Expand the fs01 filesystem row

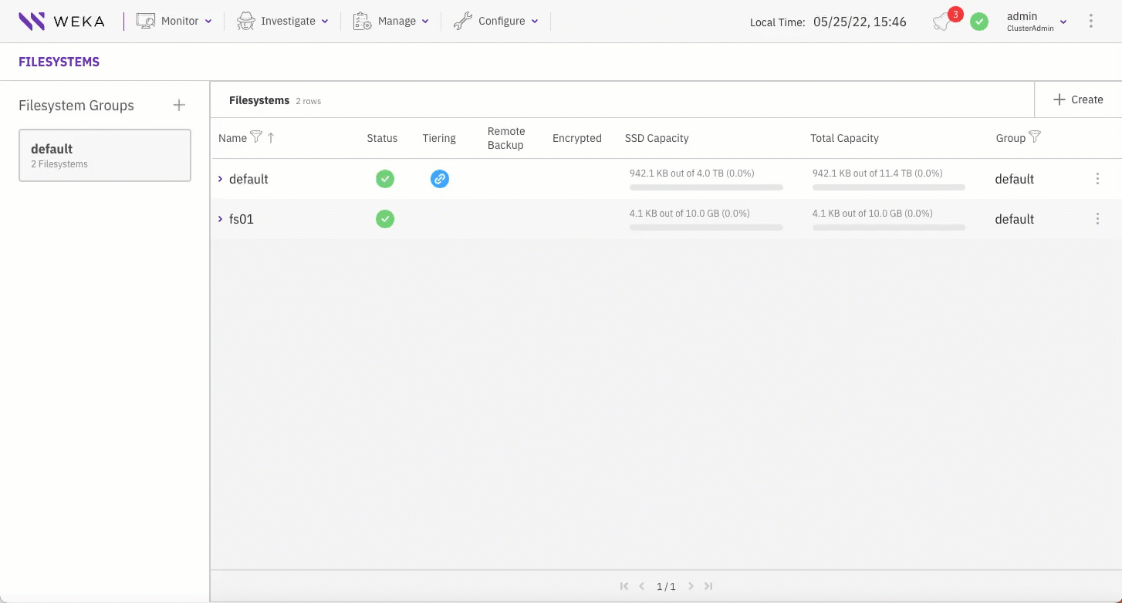pyautogui.click(x=221, y=219)
